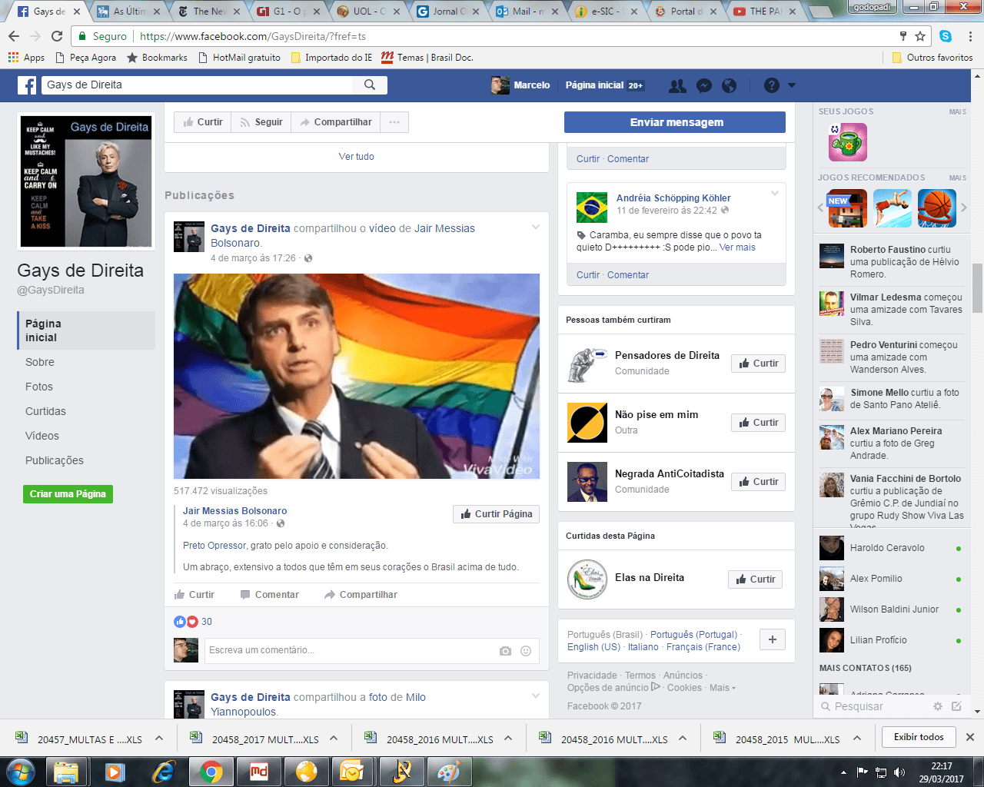This screenshot has height=787, width=984.
Task: Click the emoji icon in comment box
Action: tap(526, 651)
